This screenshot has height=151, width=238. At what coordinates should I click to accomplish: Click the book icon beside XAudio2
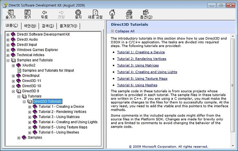(x=19, y=65)
